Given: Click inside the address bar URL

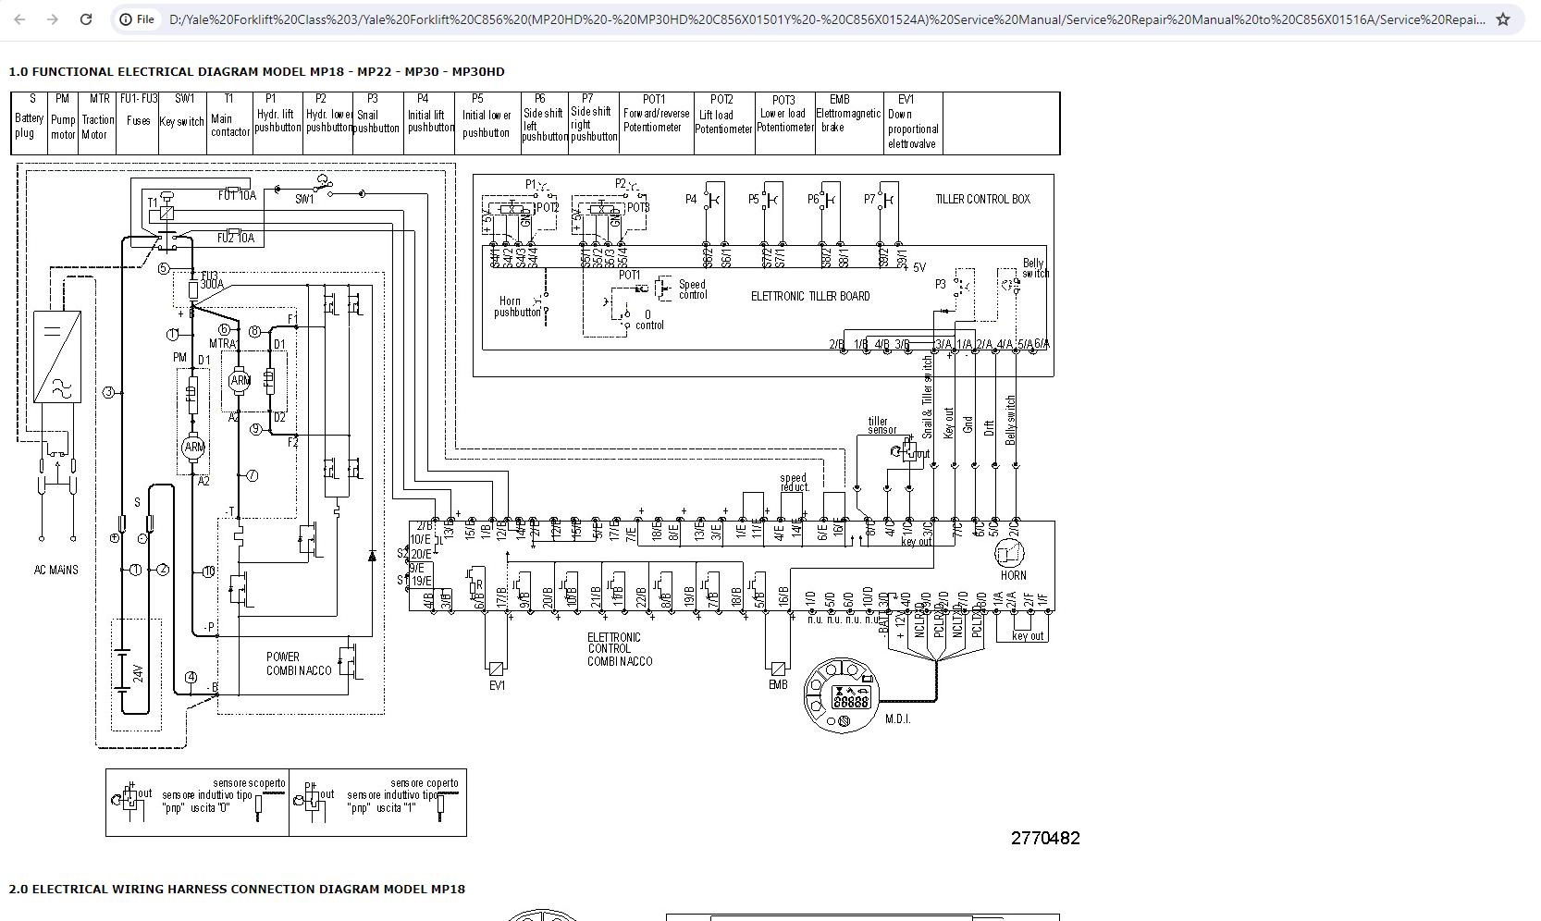Looking at the screenshot, I should tap(828, 18).
